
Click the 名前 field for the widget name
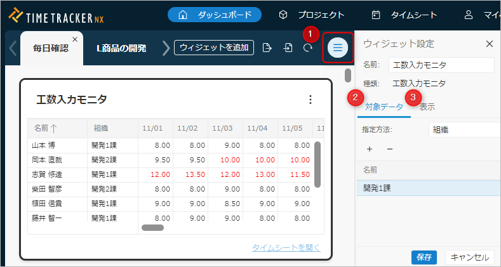tap(441, 65)
